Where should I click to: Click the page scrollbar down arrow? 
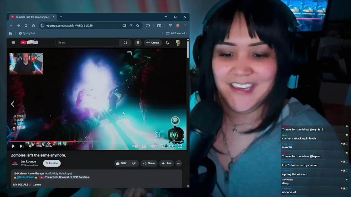tap(188, 186)
